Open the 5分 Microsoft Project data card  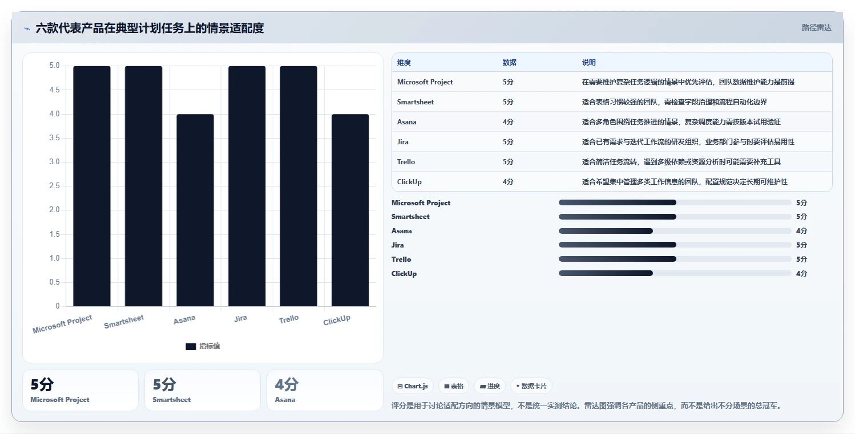pos(80,390)
